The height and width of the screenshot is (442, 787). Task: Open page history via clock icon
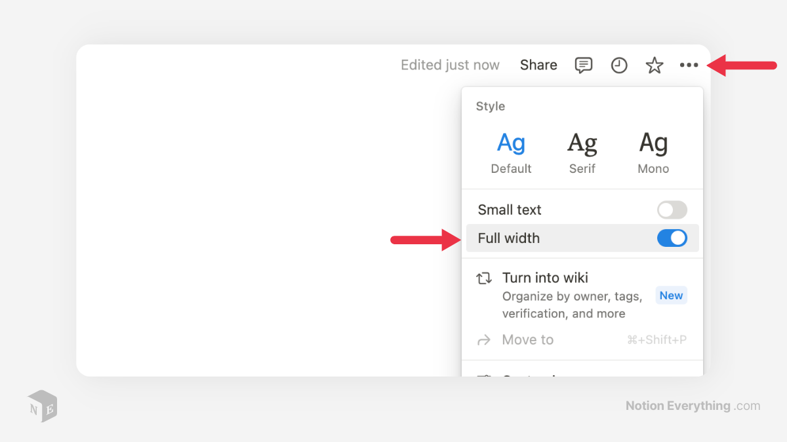tap(619, 65)
